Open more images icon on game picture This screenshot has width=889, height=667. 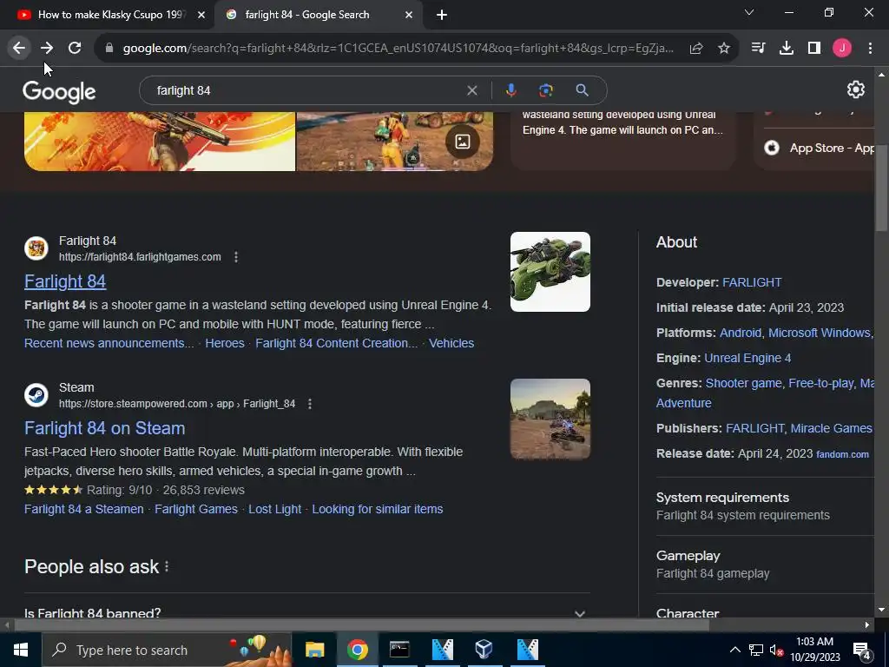[463, 142]
